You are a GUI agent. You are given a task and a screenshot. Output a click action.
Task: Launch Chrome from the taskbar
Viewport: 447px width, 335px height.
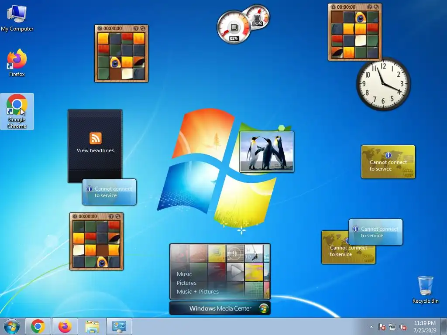38,326
